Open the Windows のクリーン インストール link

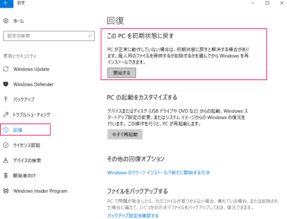[x=158, y=173]
